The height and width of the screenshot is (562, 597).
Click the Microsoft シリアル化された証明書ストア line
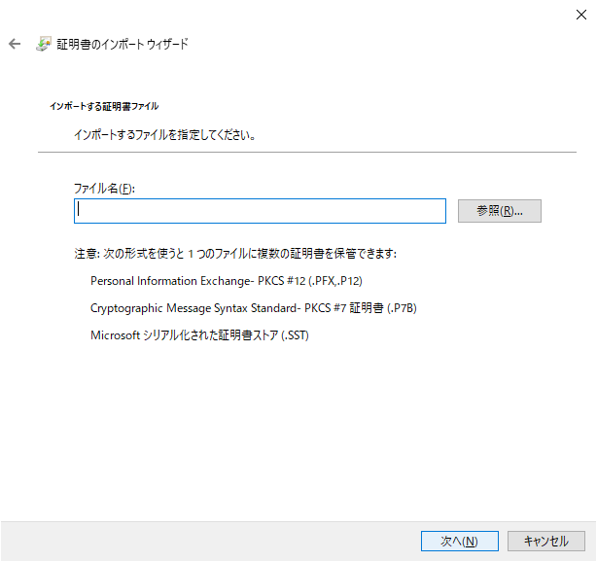point(199,335)
